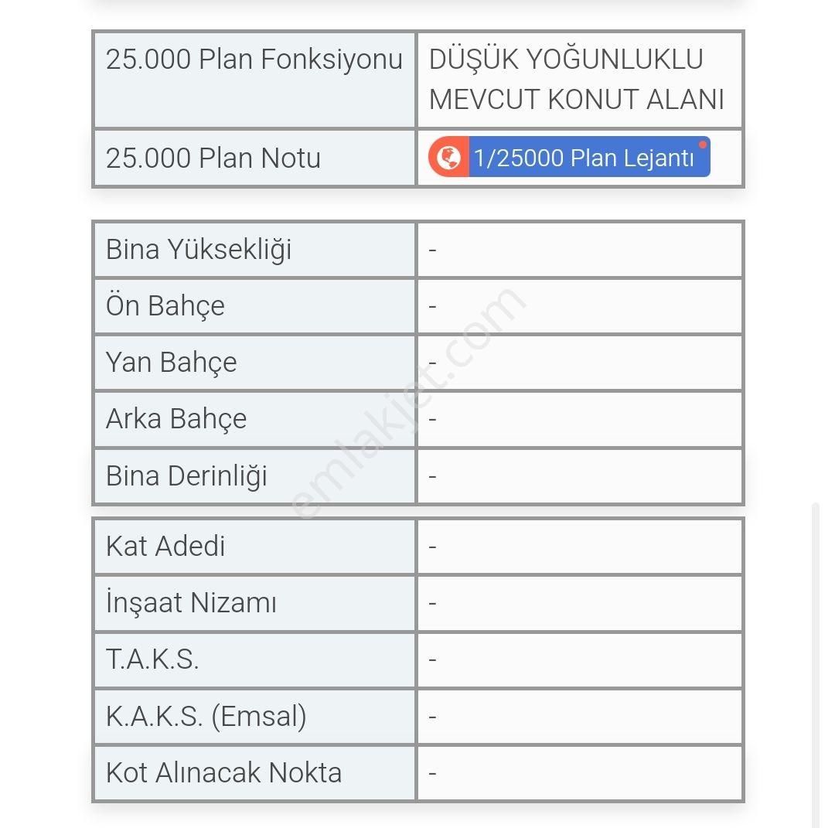Select the 25.000 Plan Fonksiyonu label
Screen dimensions: 835x828
point(254,59)
